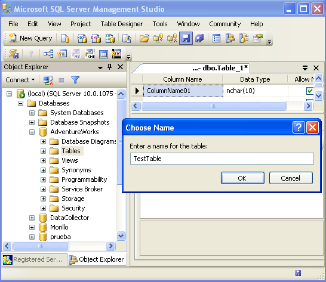This screenshot has width=326, height=282.
Task: Cancel the Choose Name dialog
Action: (291, 178)
